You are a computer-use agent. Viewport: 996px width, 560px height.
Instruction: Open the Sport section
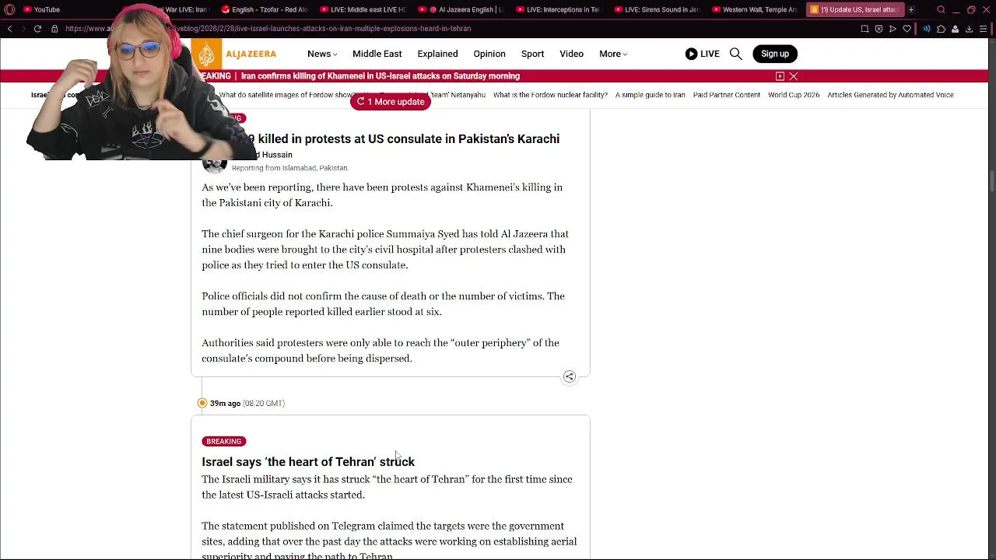point(532,54)
